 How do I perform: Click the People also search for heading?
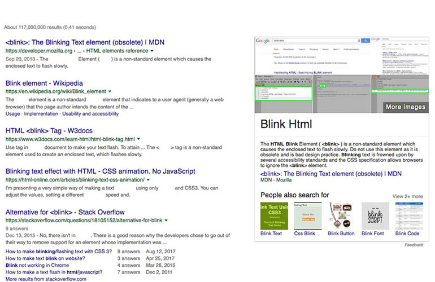pos(295,195)
